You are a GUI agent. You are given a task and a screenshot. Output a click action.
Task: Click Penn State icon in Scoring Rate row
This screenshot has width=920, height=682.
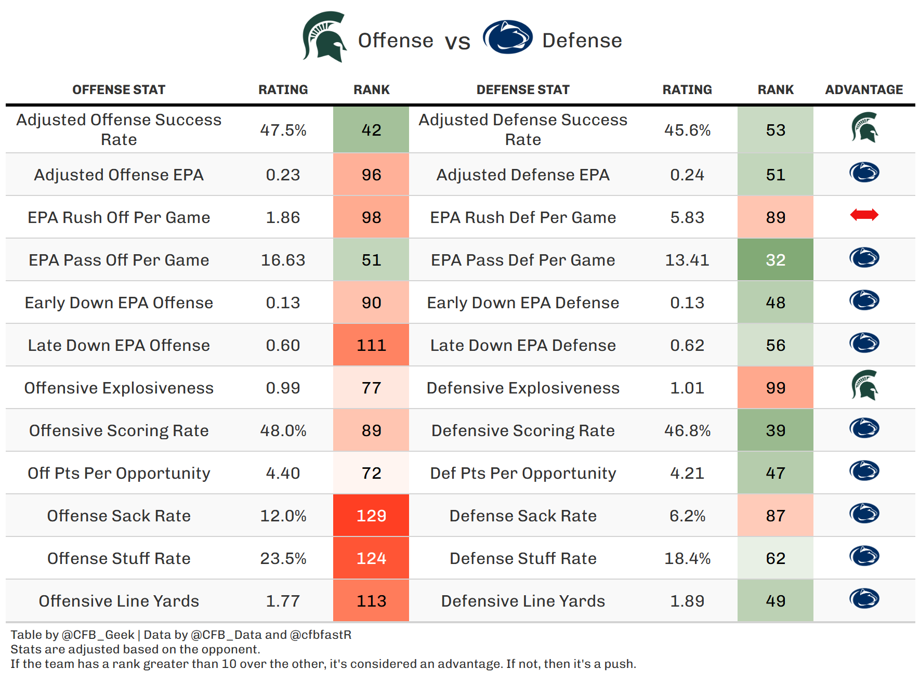[864, 428]
